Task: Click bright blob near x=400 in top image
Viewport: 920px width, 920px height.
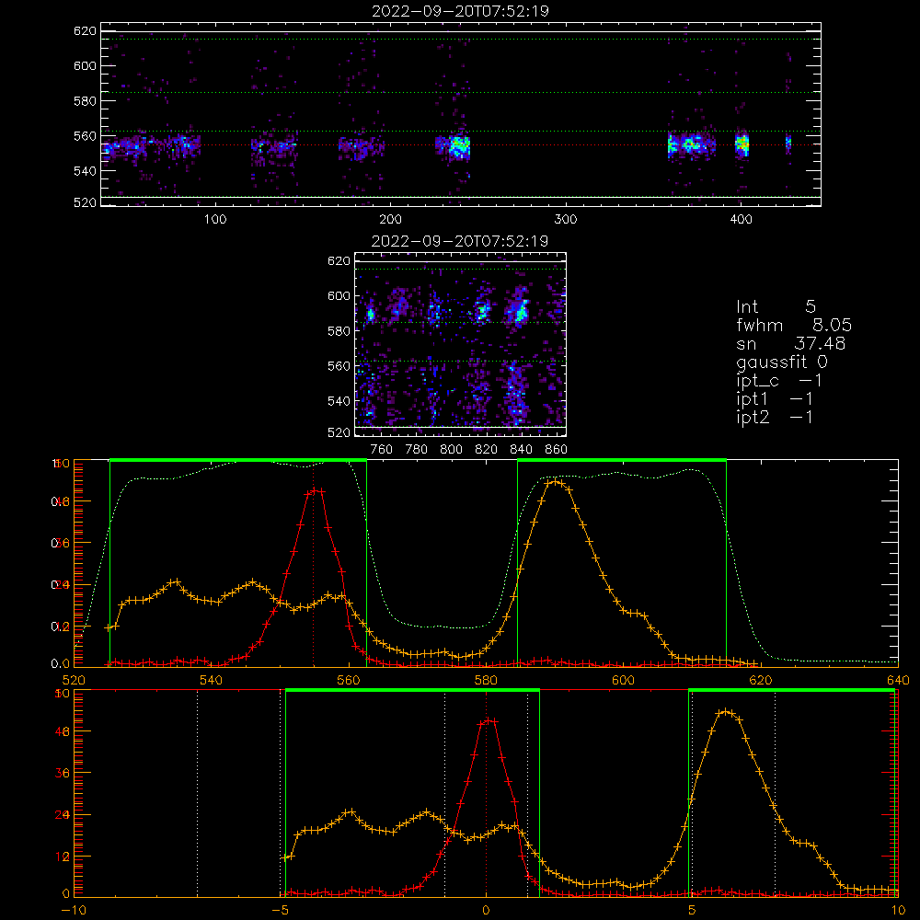Action: pyautogui.click(x=742, y=144)
